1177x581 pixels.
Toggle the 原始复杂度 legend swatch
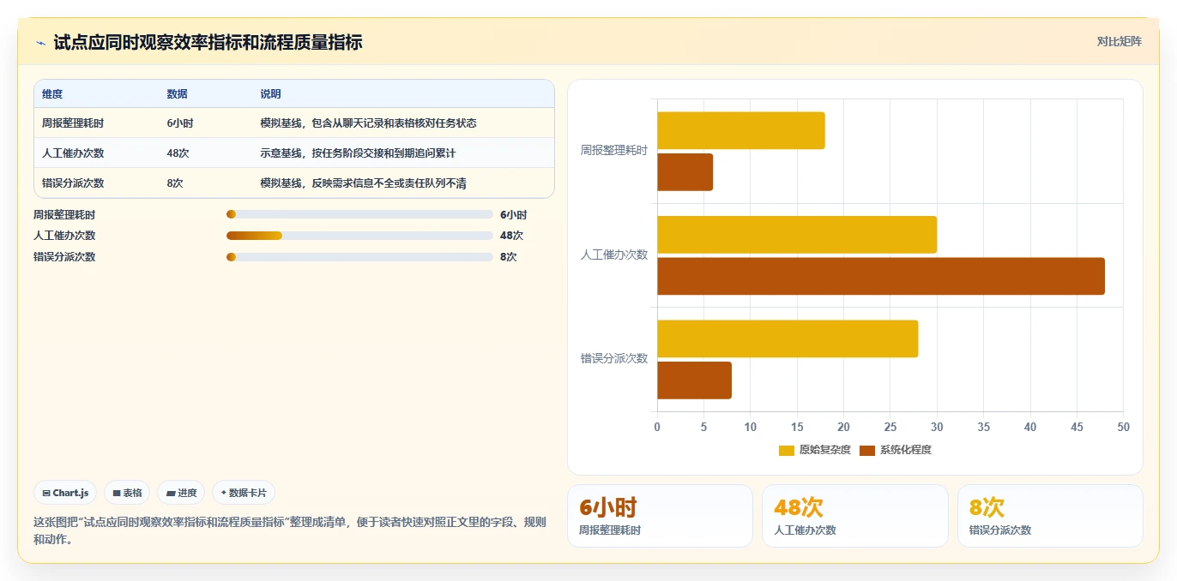(787, 450)
